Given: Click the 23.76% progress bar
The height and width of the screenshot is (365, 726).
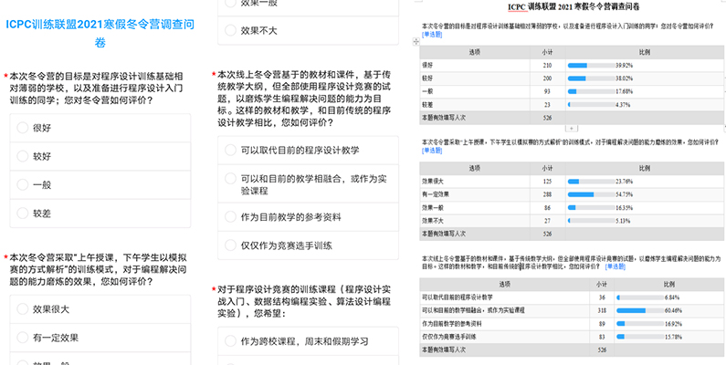Looking at the screenshot, I should (x=591, y=182).
